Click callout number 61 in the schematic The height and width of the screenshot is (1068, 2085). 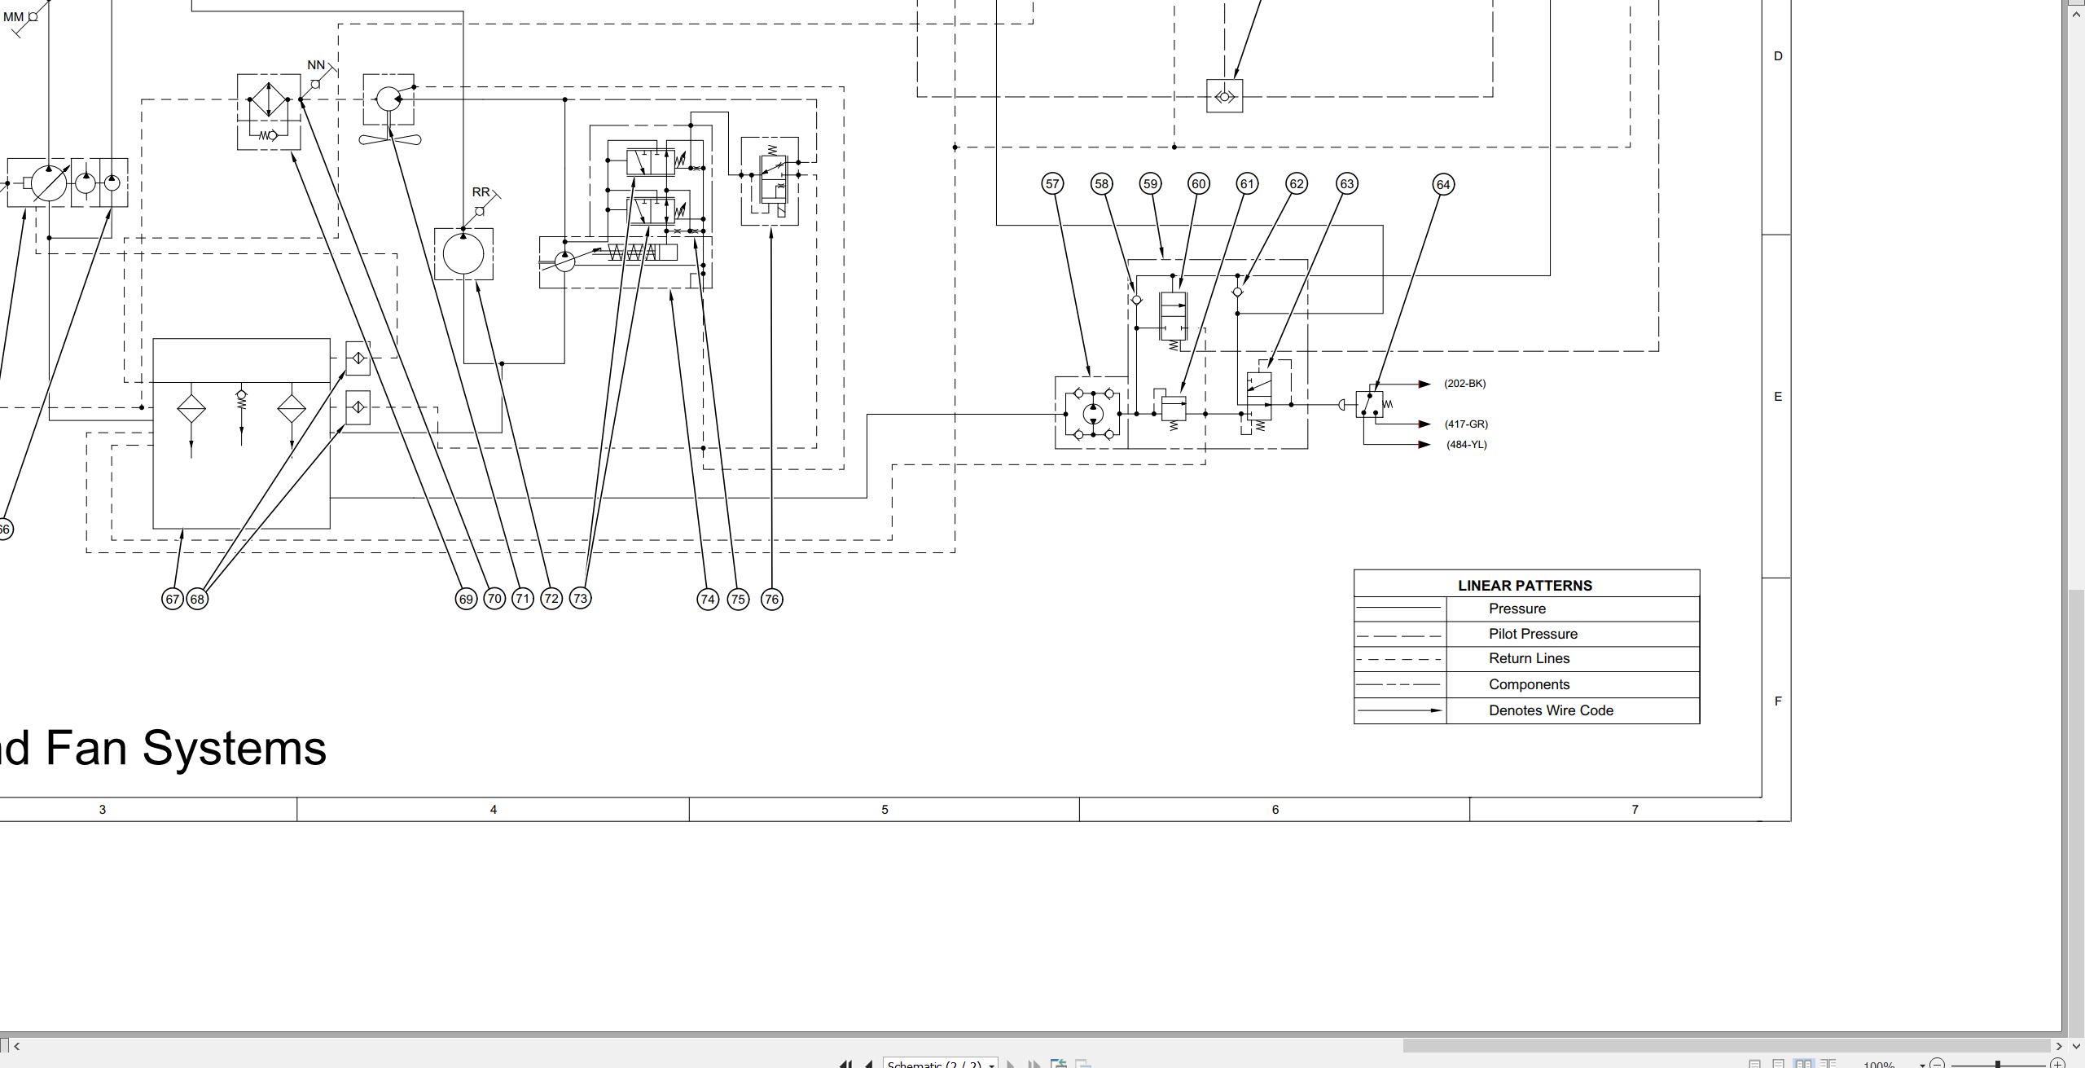coord(1248,184)
